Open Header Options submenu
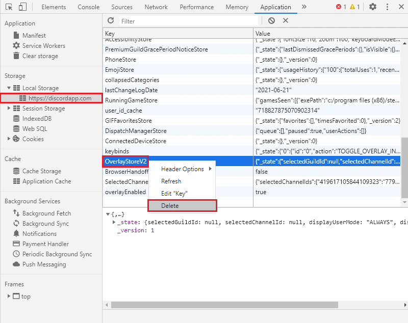This screenshot has height=323, width=408. [x=183, y=169]
